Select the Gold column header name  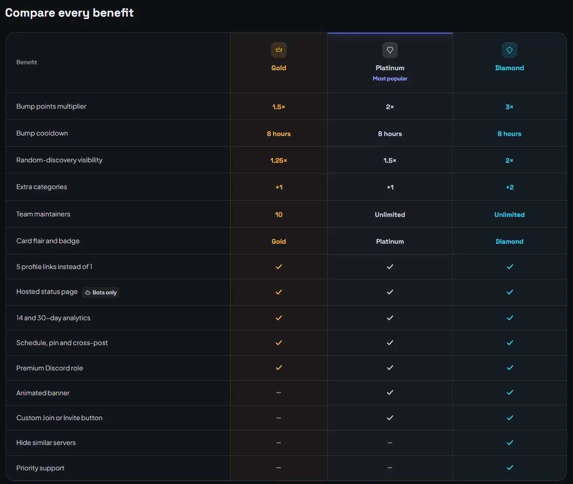278,68
